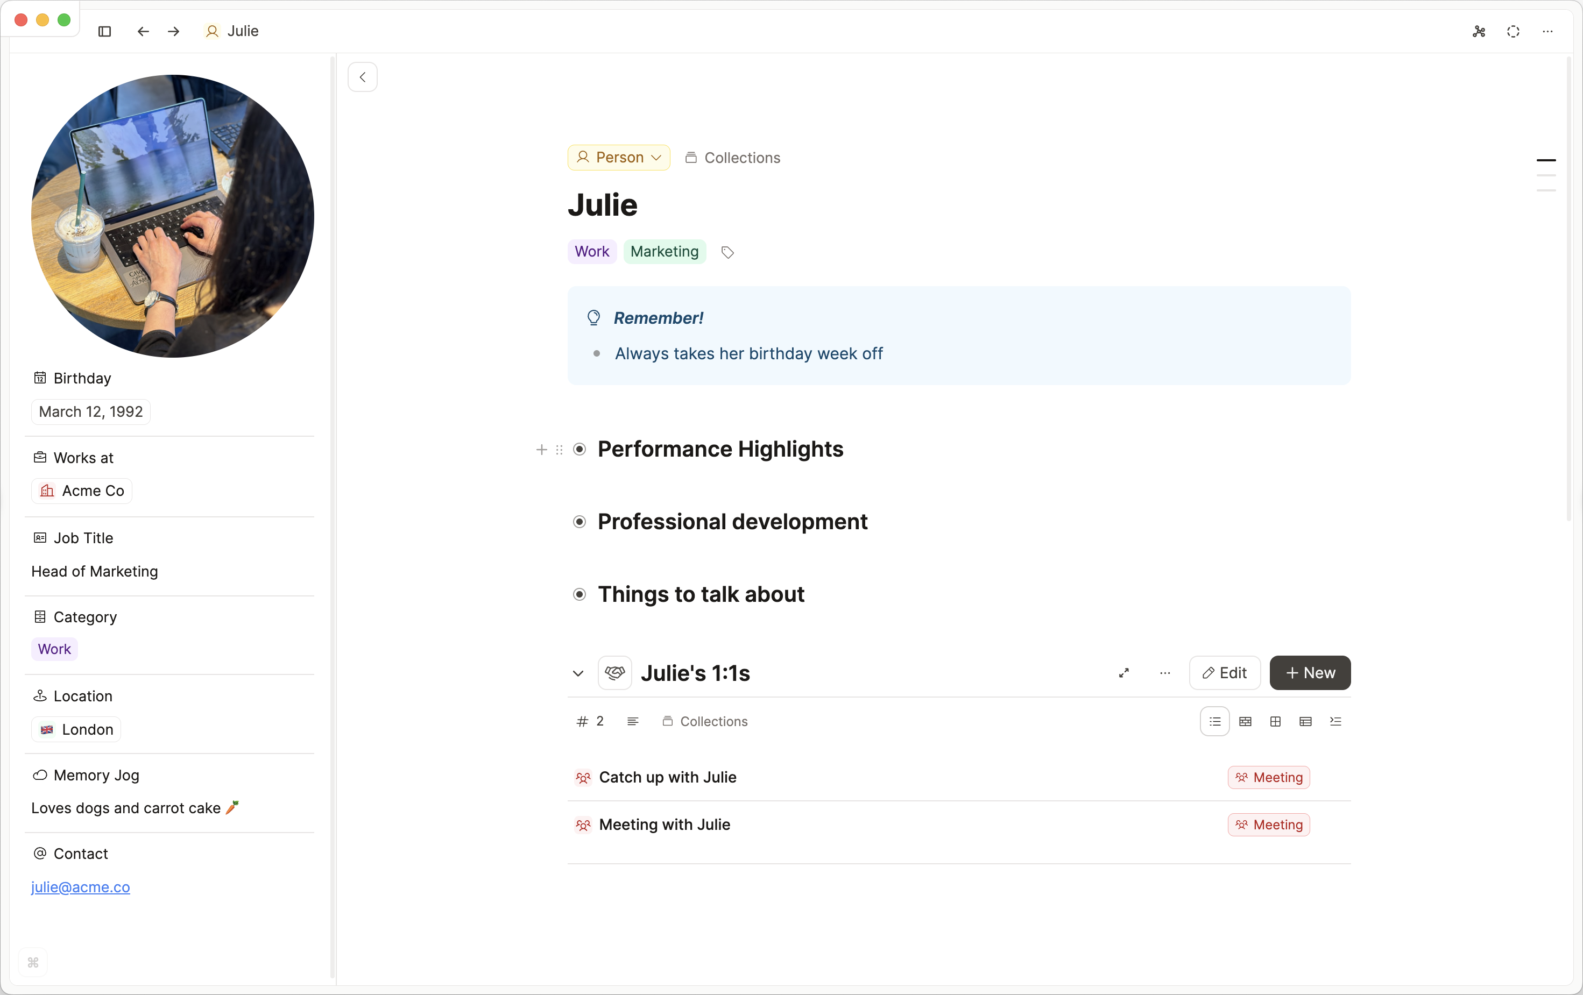Open the graph view icon
Viewport: 1583px width, 995px height.
click(1479, 31)
